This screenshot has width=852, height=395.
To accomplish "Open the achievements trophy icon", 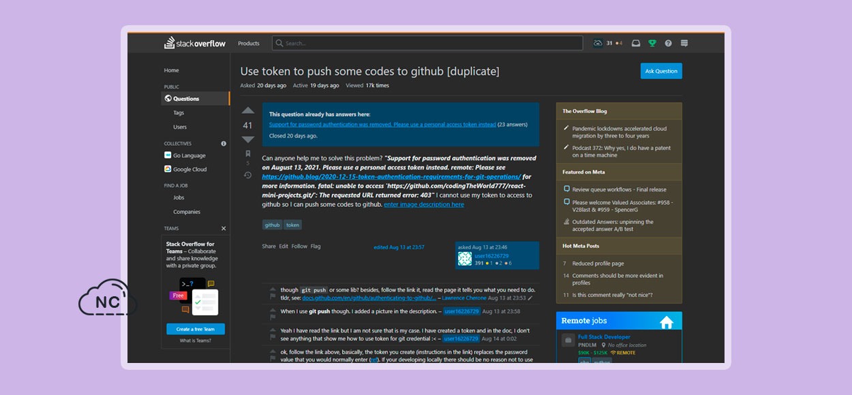I will [652, 44].
